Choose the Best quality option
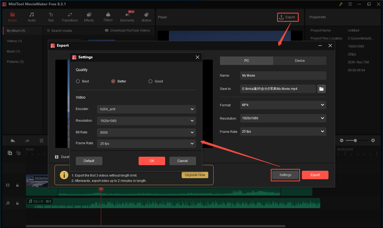The height and width of the screenshot is (228, 383). tap(78, 81)
